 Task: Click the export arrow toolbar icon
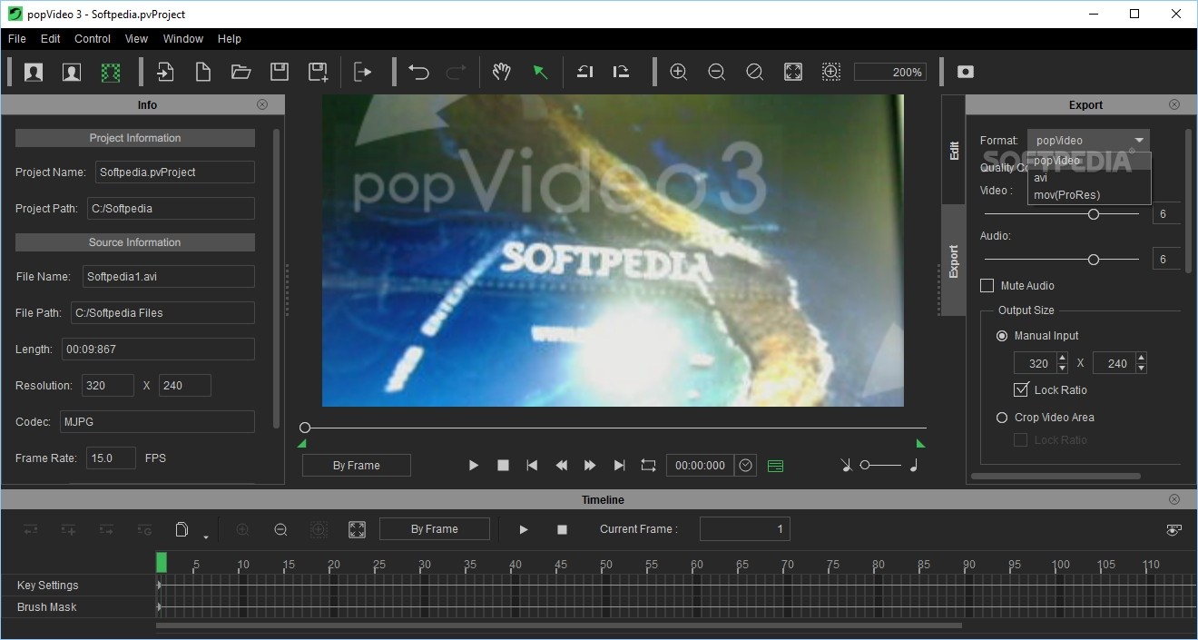click(363, 73)
